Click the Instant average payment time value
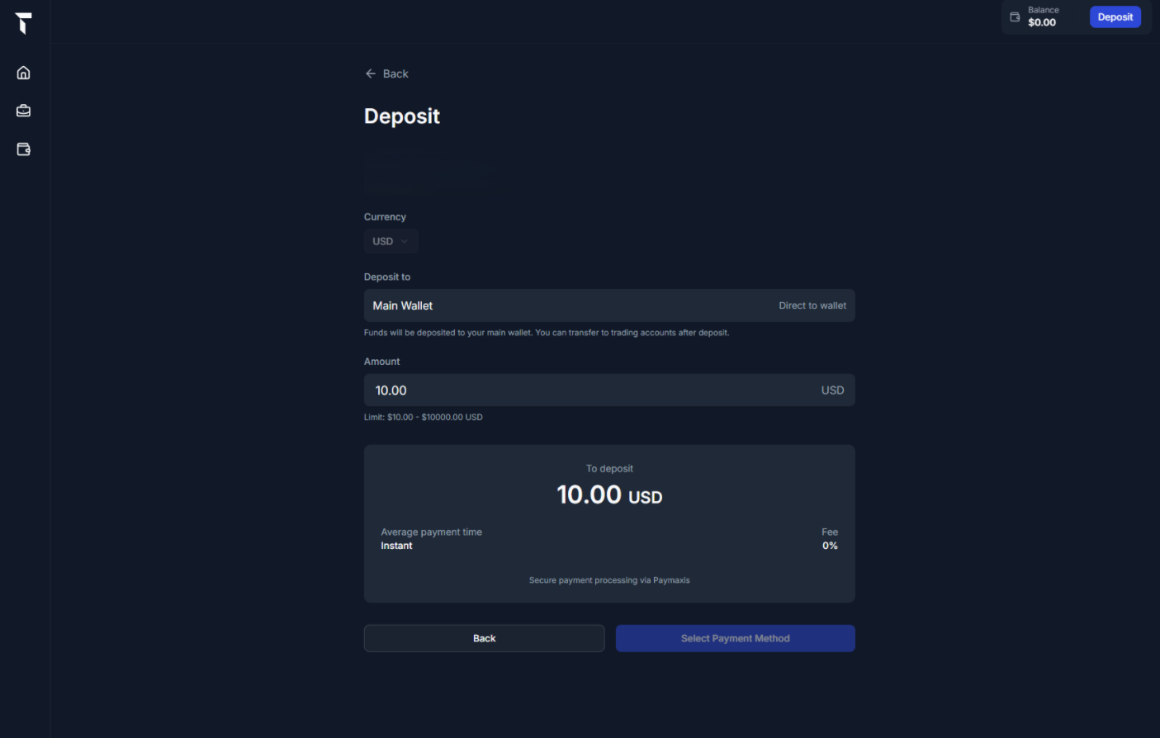The width and height of the screenshot is (1160, 738). (x=396, y=546)
